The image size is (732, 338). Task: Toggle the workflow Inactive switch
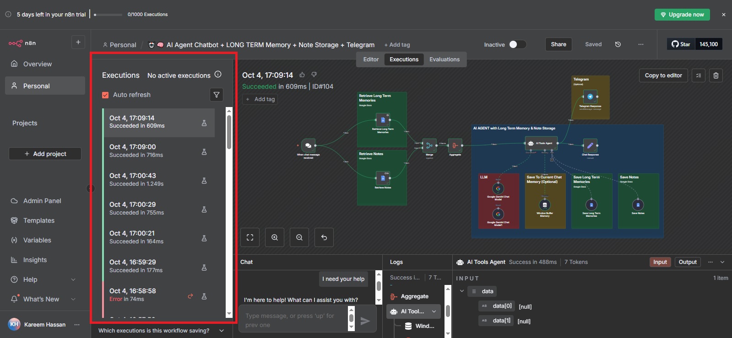click(x=517, y=44)
